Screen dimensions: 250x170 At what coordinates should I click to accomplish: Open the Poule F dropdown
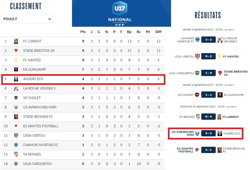(x=27, y=19)
